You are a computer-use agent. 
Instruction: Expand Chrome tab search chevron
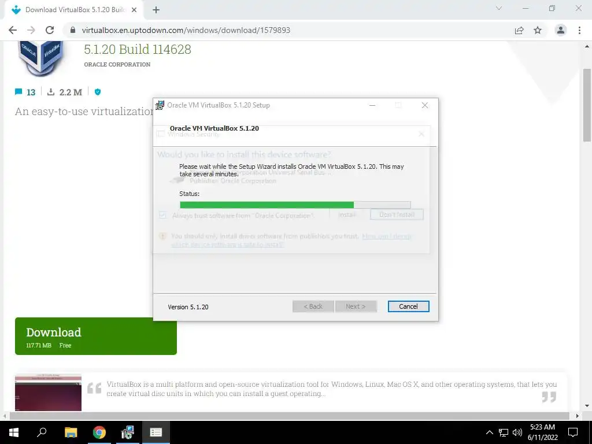pyautogui.click(x=499, y=8)
